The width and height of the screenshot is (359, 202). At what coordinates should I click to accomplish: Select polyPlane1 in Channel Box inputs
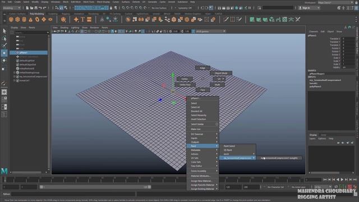tap(315, 86)
